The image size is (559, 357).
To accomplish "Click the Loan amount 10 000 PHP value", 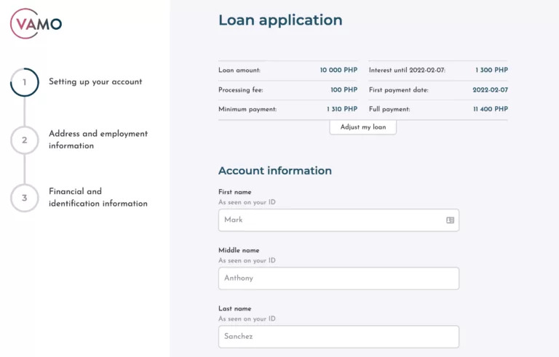I will point(338,71).
